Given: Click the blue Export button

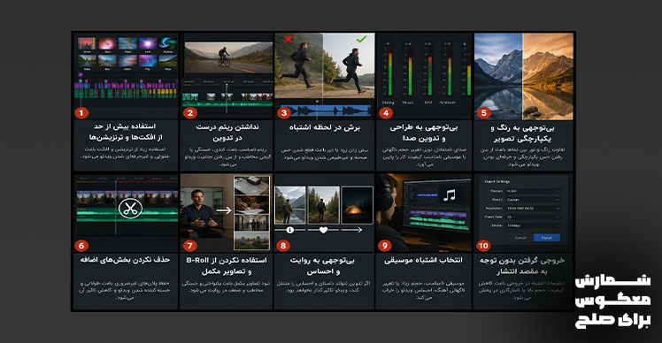Looking at the screenshot, I should pos(547,238).
